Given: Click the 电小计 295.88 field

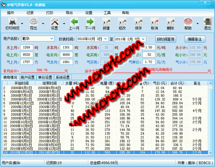Looking at the screenshot, I should (195, 55).
